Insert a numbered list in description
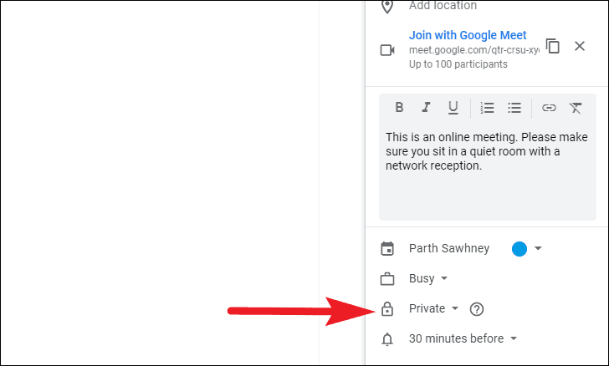 (x=487, y=108)
